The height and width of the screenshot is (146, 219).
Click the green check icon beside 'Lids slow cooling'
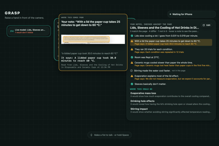point(132,36)
